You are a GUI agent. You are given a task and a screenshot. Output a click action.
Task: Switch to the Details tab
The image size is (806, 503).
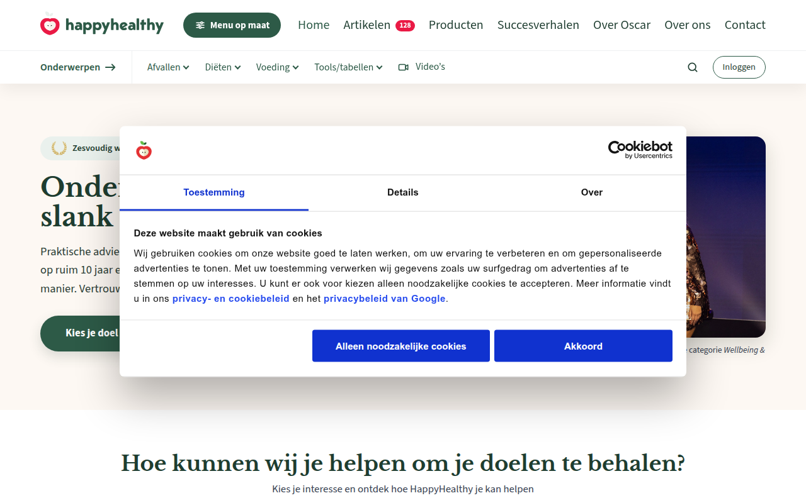403,192
